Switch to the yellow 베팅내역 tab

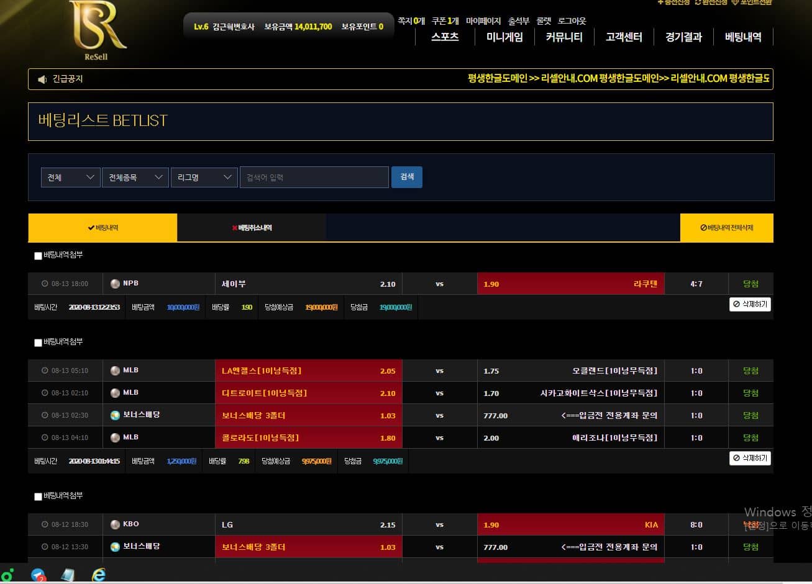(x=103, y=228)
